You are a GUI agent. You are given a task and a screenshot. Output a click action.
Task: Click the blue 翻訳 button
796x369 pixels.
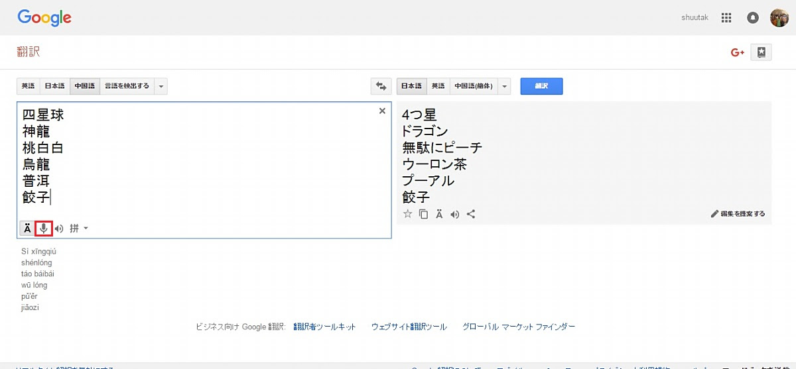pyautogui.click(x=541, y=86)
